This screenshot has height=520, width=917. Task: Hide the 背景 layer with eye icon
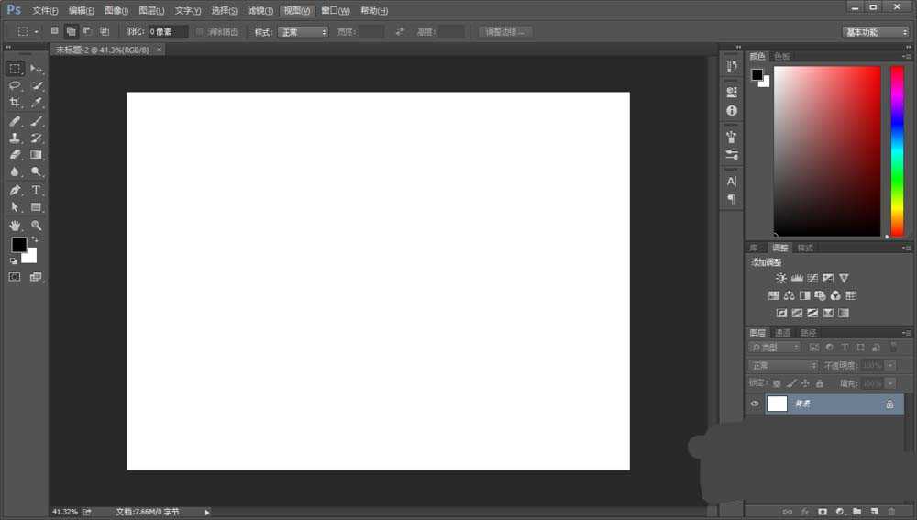[x=755, y=404]
